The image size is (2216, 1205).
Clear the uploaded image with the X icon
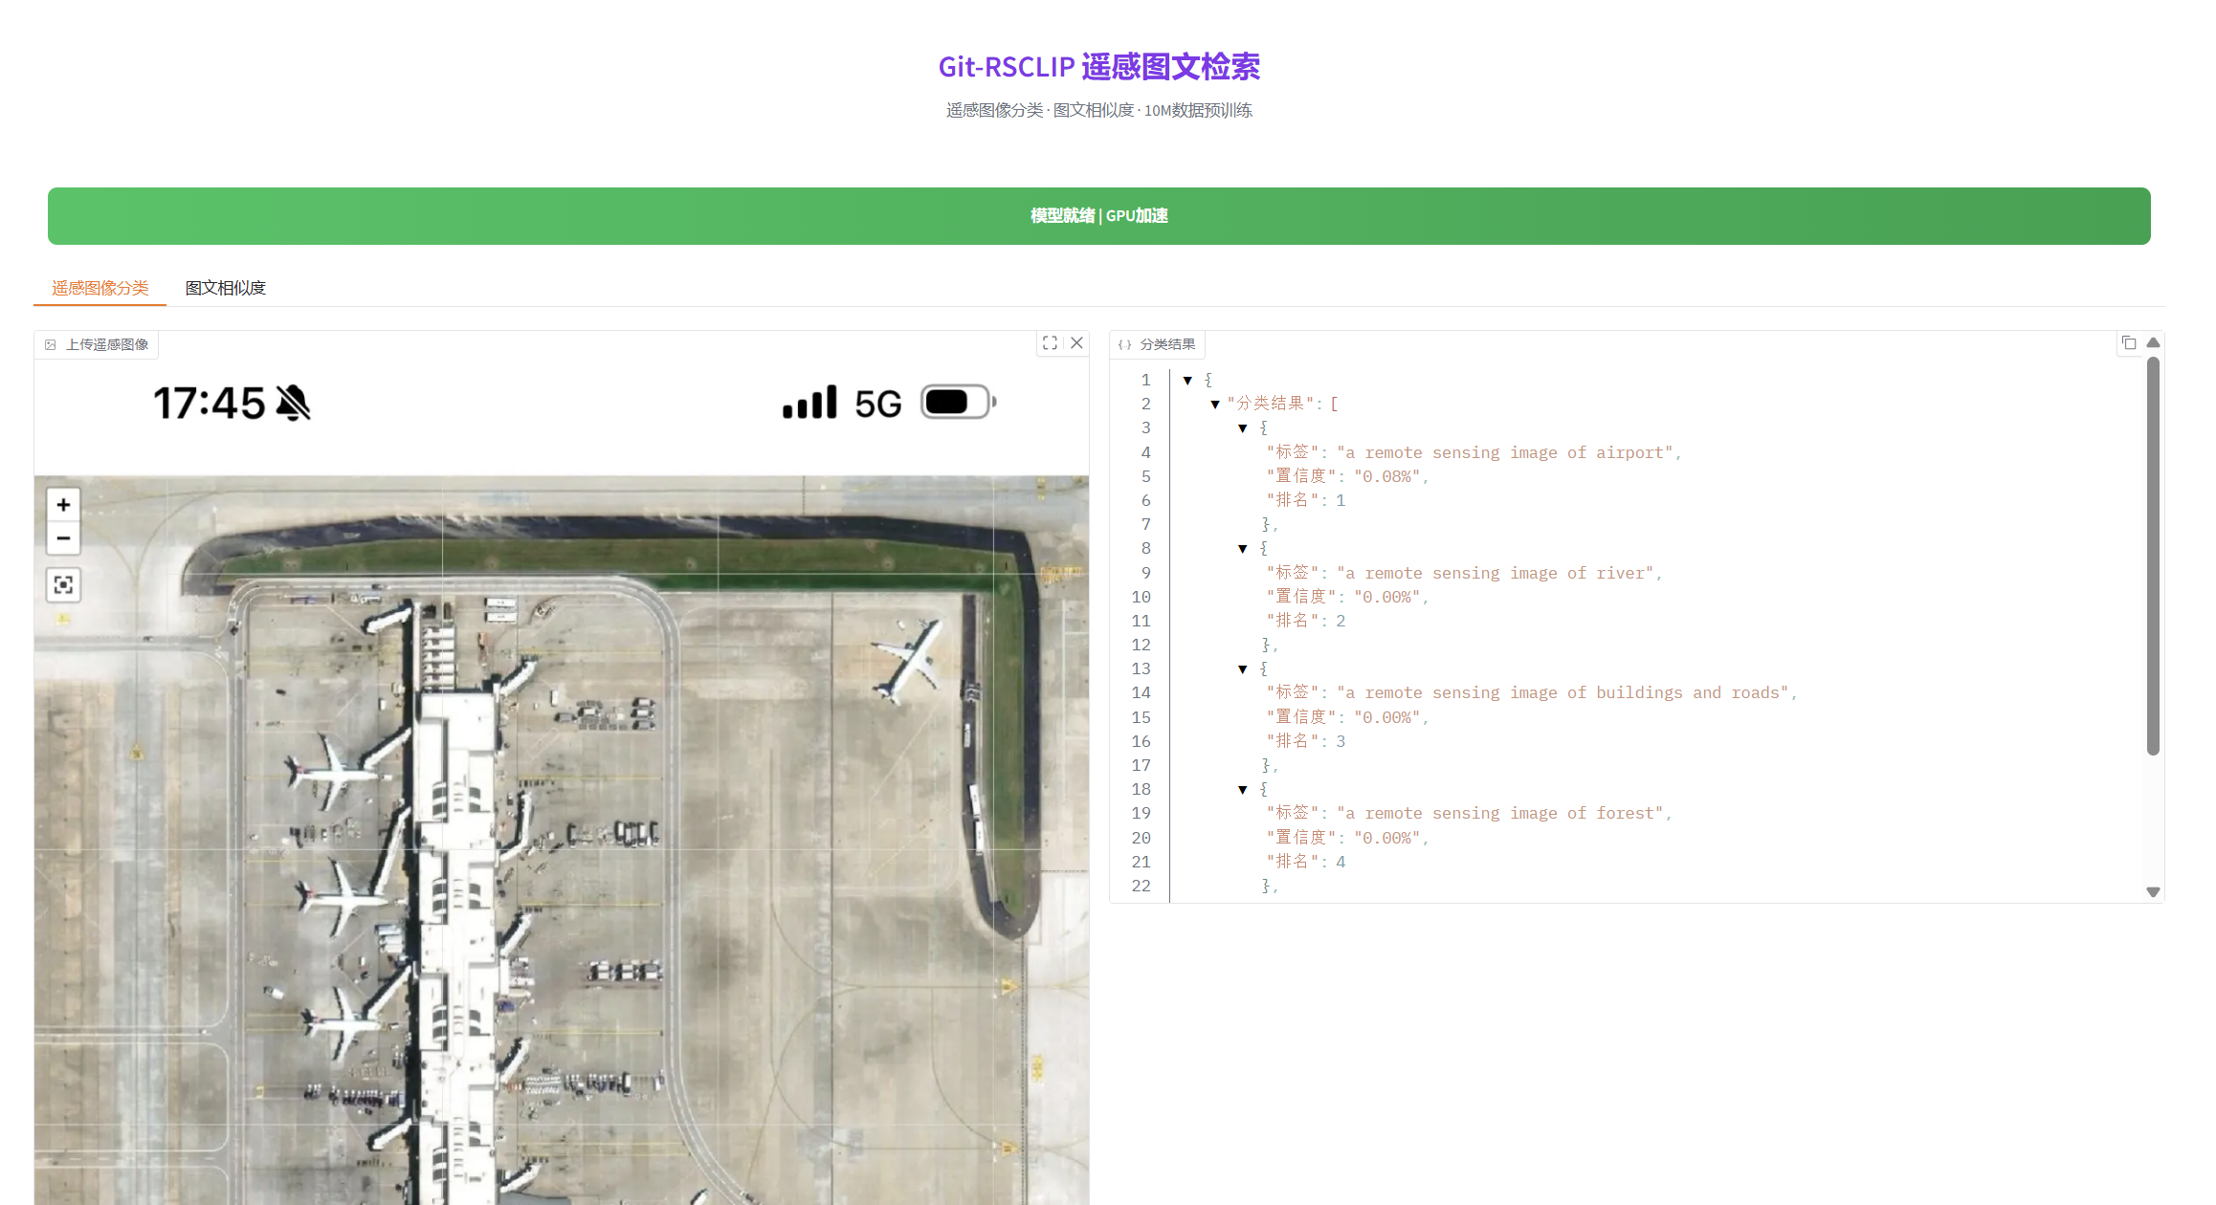pos(1076,343)
